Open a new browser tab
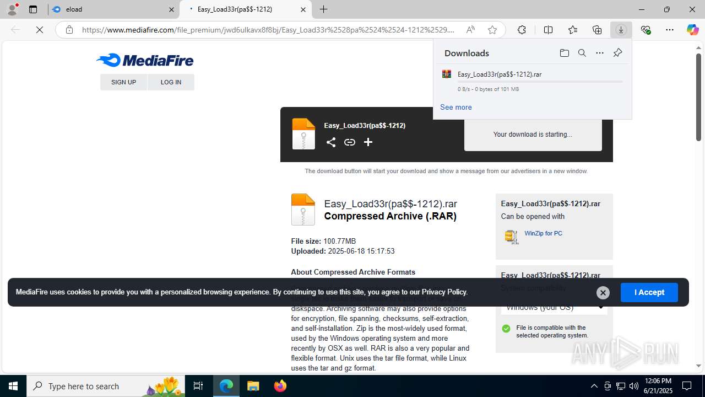This screenshot has width=705, height=397. click(x=324, y=9)
